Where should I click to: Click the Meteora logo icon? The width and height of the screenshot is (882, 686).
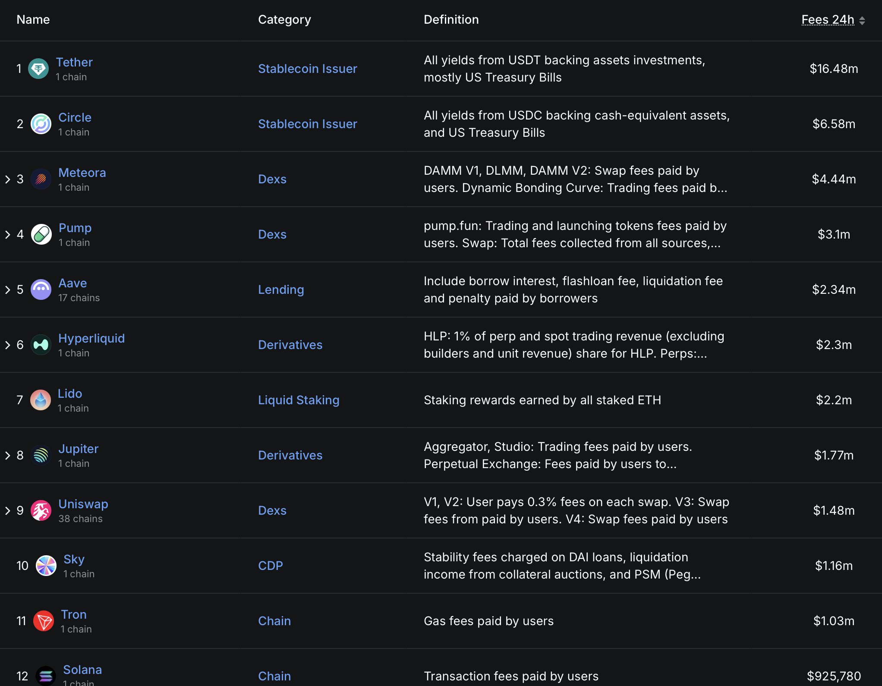[x=41, y=179]
